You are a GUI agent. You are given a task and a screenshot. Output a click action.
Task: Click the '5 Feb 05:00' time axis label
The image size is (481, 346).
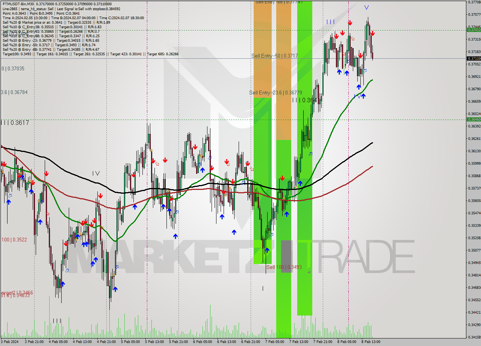[x=130, y=342]
